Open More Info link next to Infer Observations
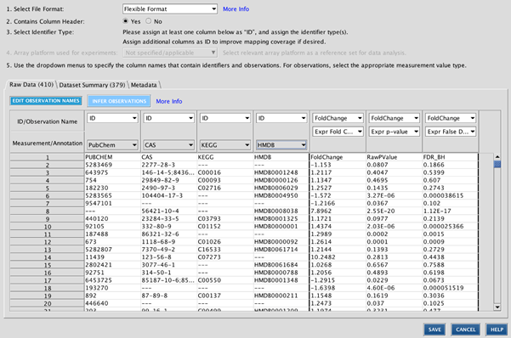This screenshot has height=338, width=511. (169, 101)
